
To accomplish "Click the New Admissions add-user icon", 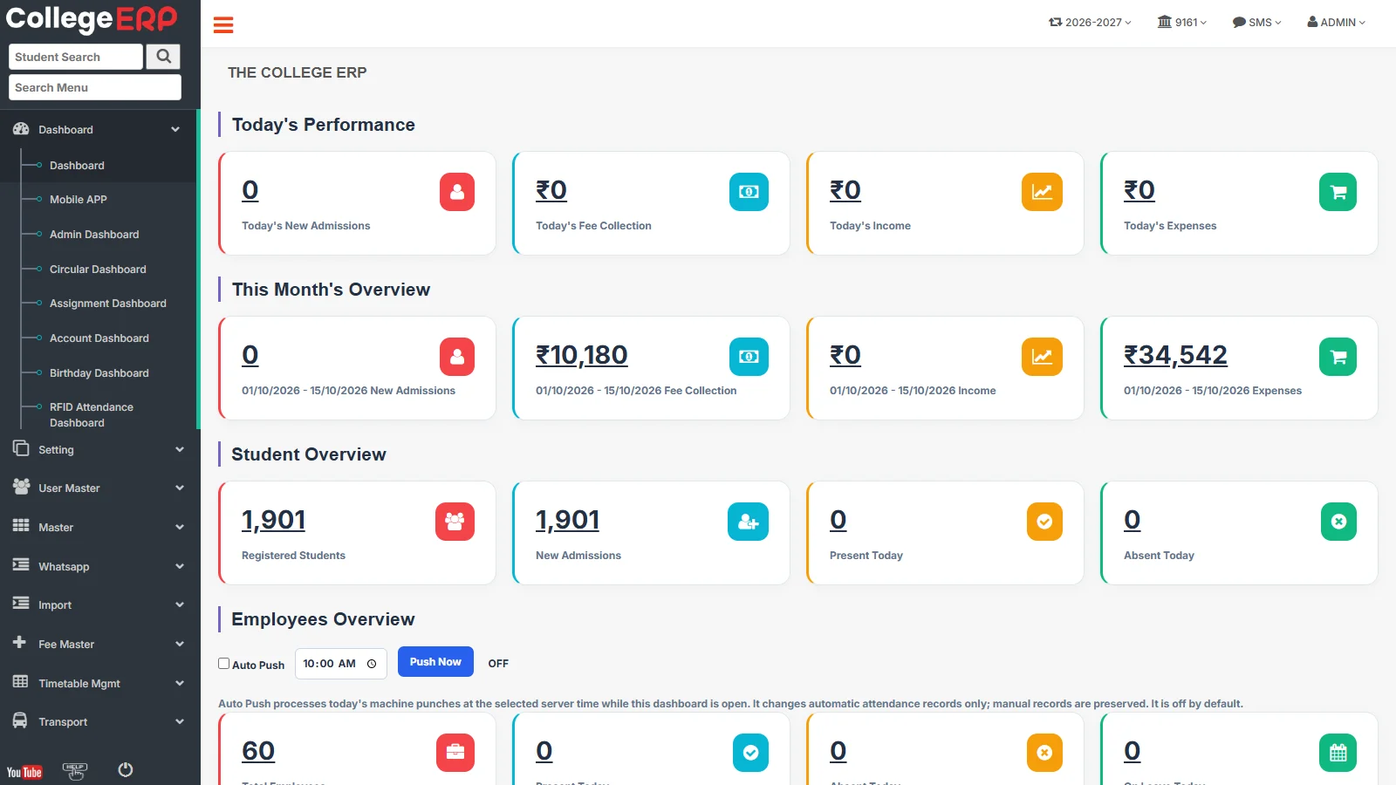I will click(748, 522).
